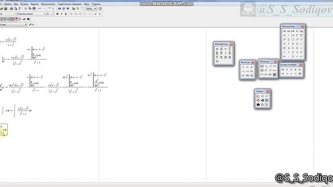Click the Insert Function f(x) icon
This screenshot has height=187, width=333.
point(59,9)
